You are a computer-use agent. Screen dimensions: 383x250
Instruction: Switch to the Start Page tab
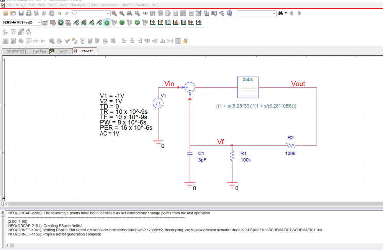[39, 51]
